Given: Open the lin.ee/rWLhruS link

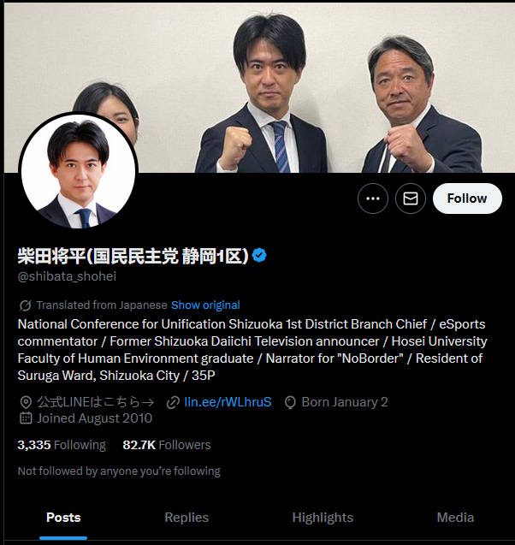Looking at the screenshot, I should click(228, 402).
